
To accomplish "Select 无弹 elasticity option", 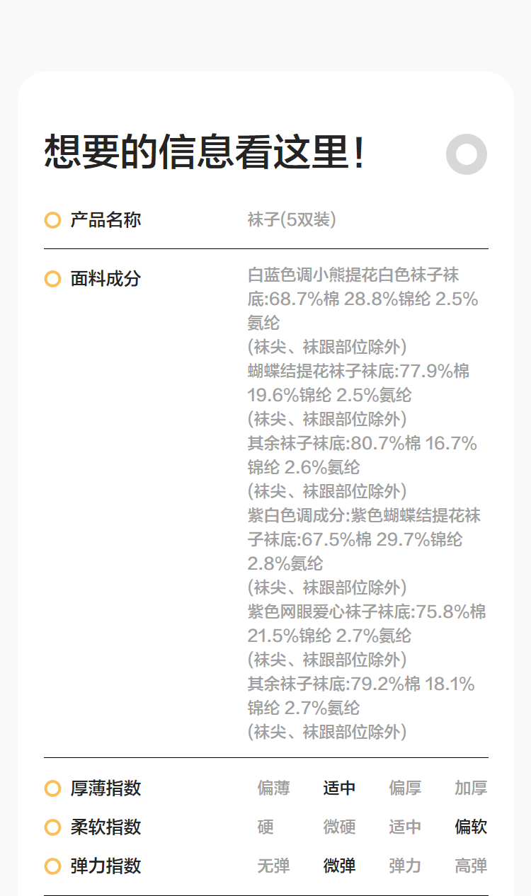I will (x=274, y=866).
